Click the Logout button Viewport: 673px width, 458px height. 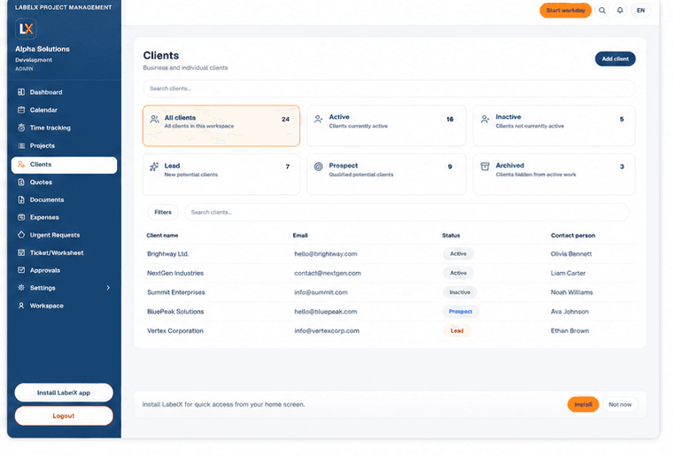(64, 415)
